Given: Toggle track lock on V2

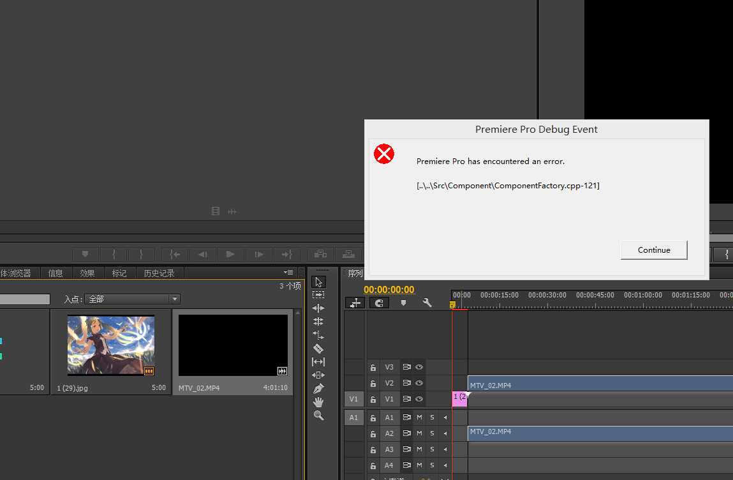Looking at the screenshot, I should tap(373, 384).
